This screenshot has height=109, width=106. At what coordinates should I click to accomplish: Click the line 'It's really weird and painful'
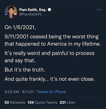(x=49, y=53)
